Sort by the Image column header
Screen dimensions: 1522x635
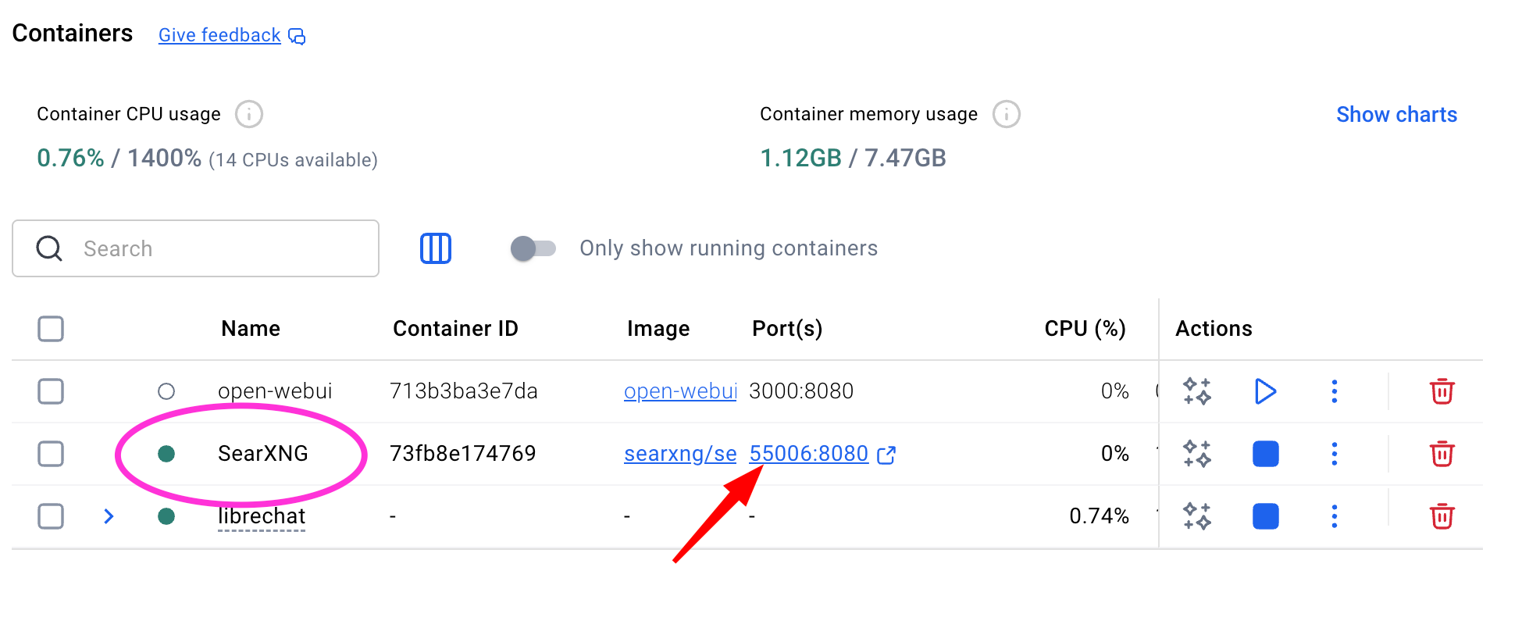(658, 329)
